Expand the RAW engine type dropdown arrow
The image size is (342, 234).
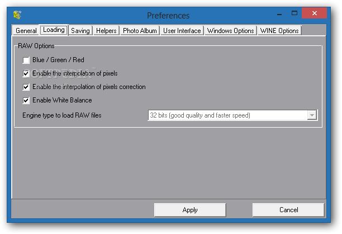click(312, 115)
